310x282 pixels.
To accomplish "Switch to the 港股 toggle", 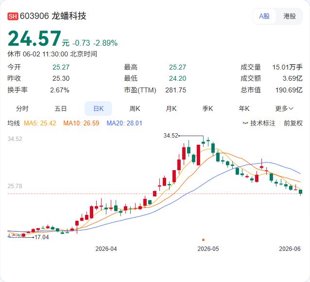I will pyautogui.click(x=290, y=16).
